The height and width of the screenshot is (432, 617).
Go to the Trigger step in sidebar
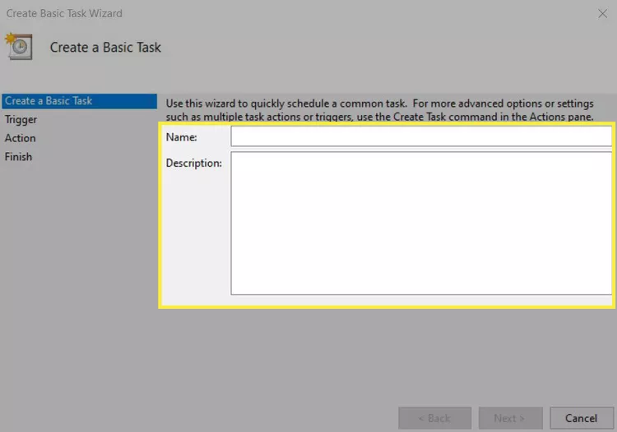click(x=21, y=120)
